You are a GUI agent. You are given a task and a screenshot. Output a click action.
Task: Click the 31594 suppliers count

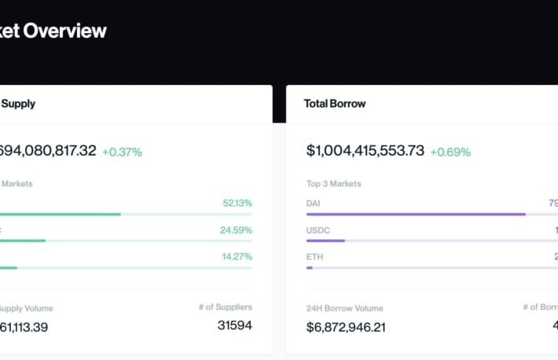click(x=234, y=325)
